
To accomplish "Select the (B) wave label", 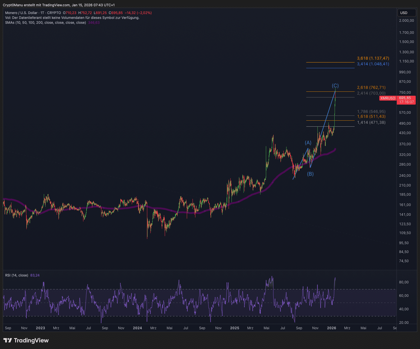I will pos(310,174).
